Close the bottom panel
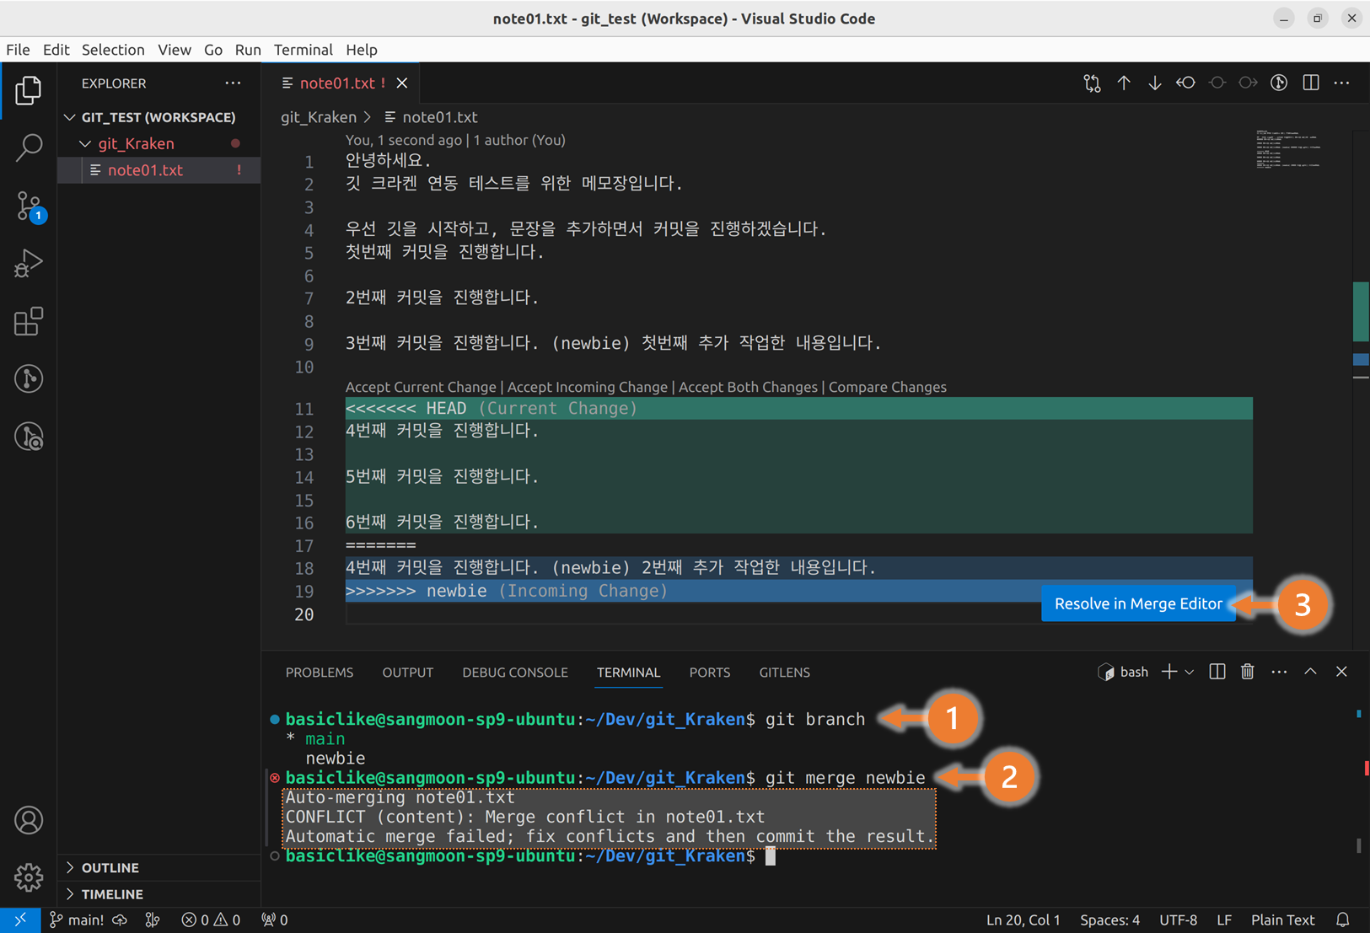This screenshot has height=933, width=1370. tap(1341, 672)
